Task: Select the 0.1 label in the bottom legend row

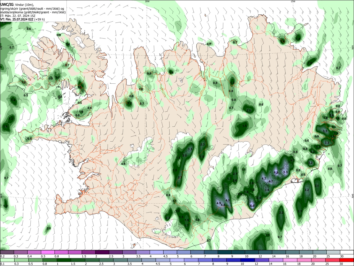Action: tap(2, 264)
